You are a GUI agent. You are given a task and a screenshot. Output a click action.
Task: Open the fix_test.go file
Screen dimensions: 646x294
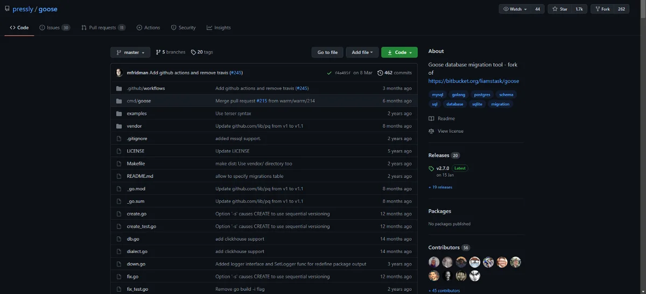click(137, 289)
